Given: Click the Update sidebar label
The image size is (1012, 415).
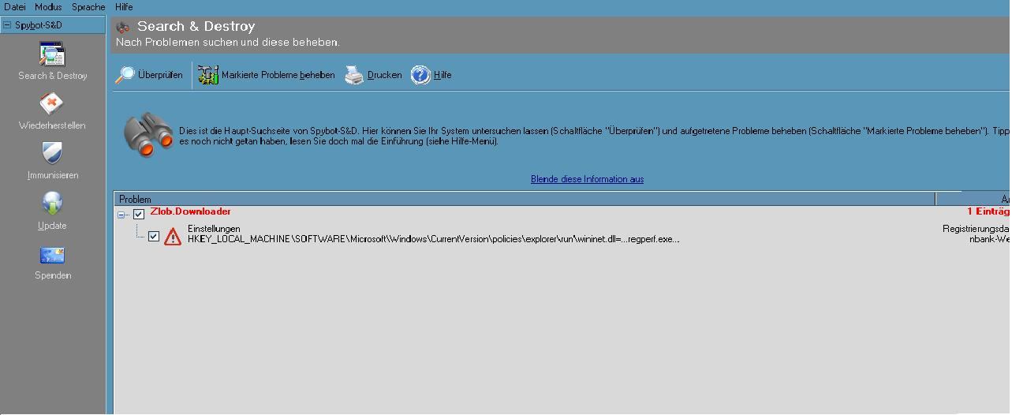Looking at the screenshot, I should coord(52,226).
